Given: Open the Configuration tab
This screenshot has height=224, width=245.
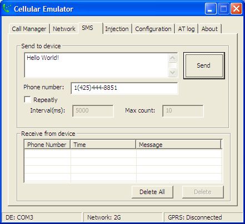Looking at the screenshot, I should point(153,29).
